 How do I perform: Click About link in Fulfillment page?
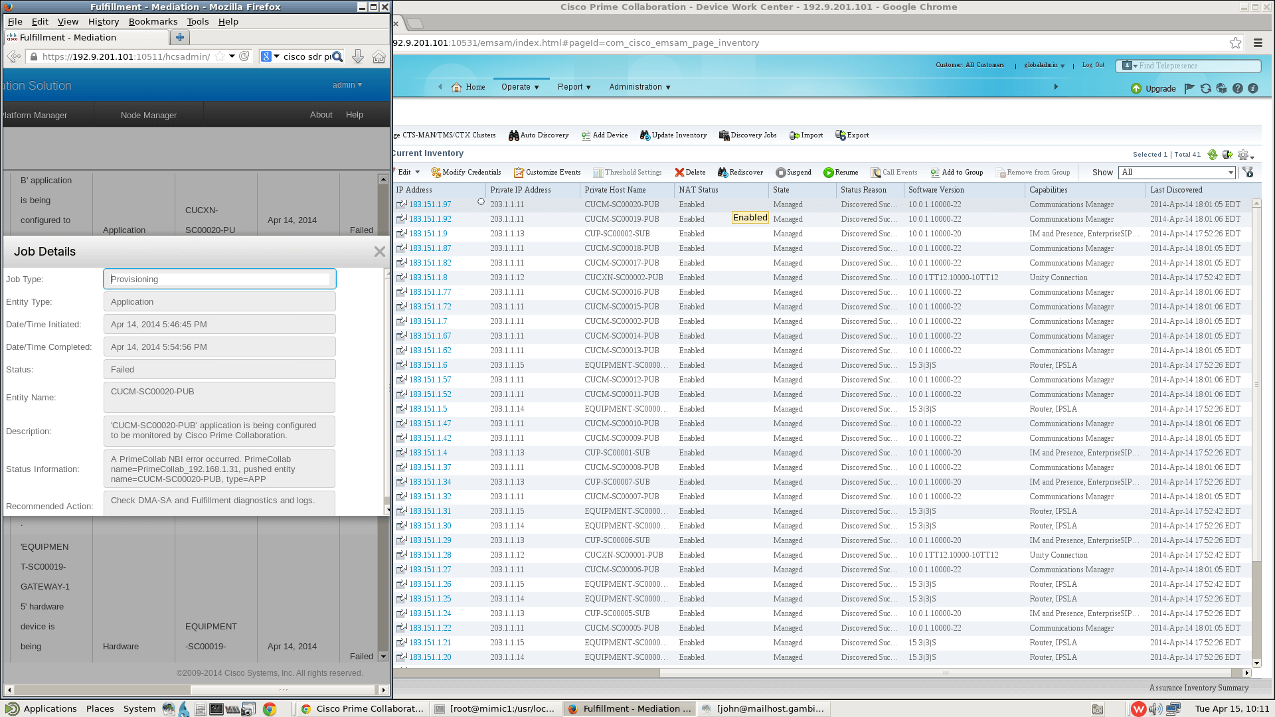coord(321,115)
